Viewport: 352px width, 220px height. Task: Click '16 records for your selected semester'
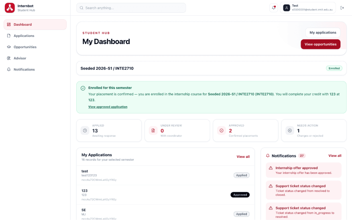(108, 159)
